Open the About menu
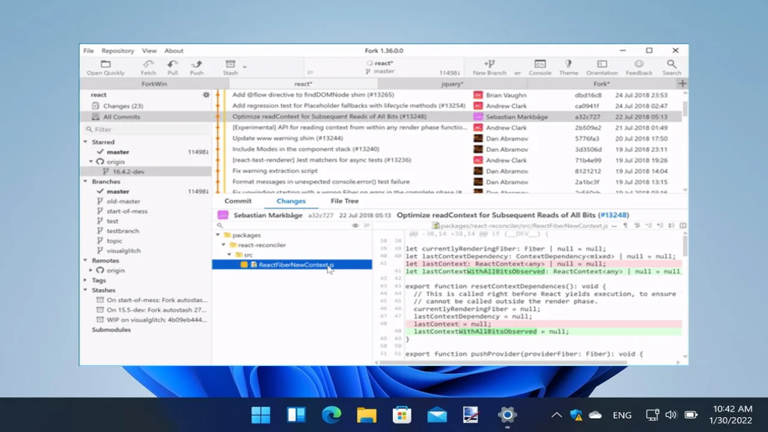 pyautogui.click(x=174, y=51)
